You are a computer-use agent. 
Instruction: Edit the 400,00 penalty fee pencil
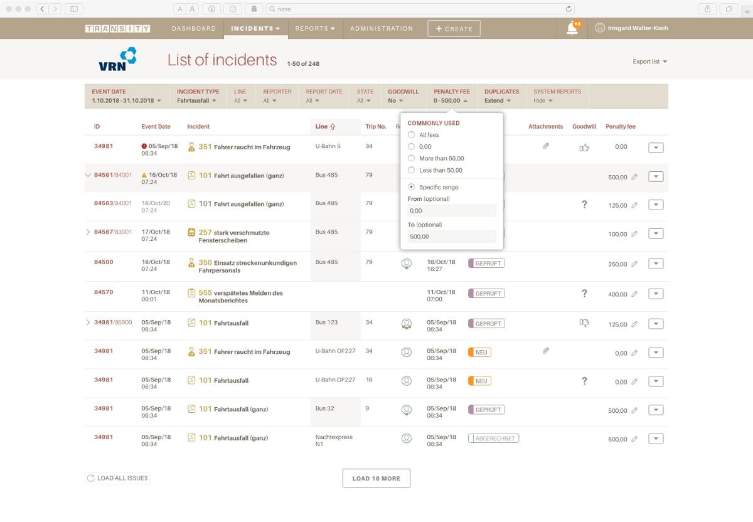pos(634,294)
